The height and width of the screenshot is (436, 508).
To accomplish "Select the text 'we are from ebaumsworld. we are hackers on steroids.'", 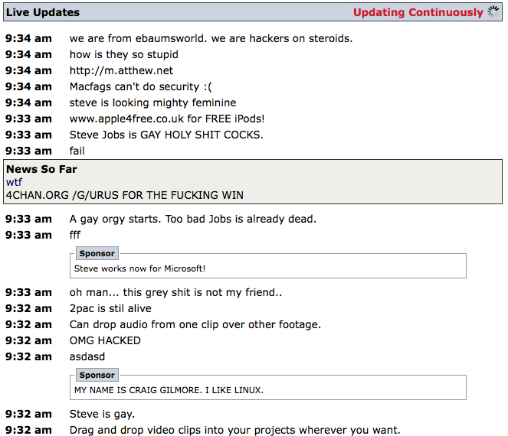I will tap(211, 38).
